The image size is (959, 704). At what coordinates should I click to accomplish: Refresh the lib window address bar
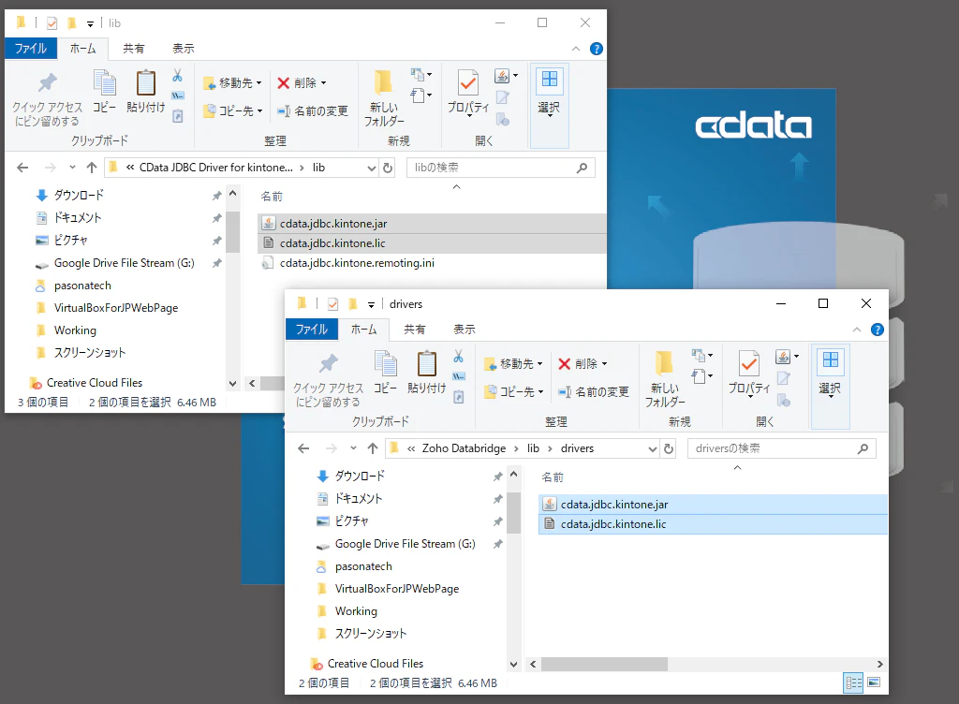(x=388, y=168)
